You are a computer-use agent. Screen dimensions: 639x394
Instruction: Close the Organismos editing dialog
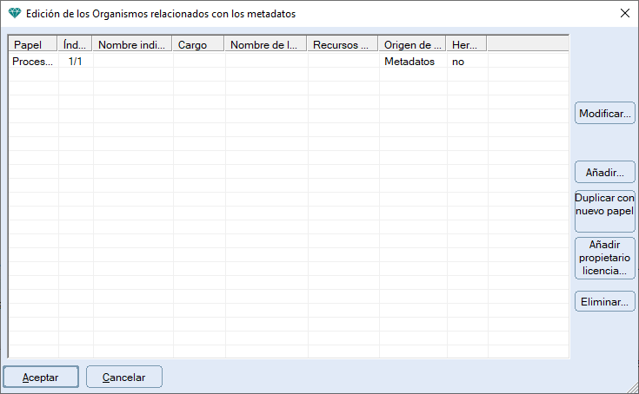(624, 13)
